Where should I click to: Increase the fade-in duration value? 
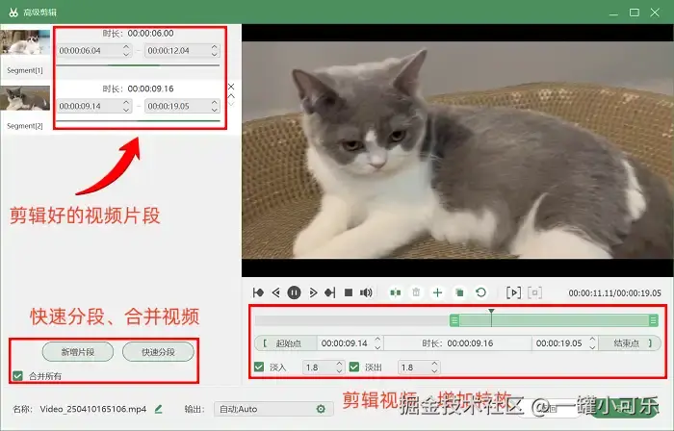point(339,364)
